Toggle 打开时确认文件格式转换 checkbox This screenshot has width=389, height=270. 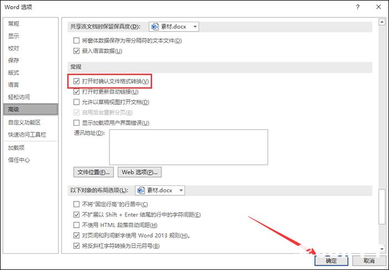(x=77, y=81)
